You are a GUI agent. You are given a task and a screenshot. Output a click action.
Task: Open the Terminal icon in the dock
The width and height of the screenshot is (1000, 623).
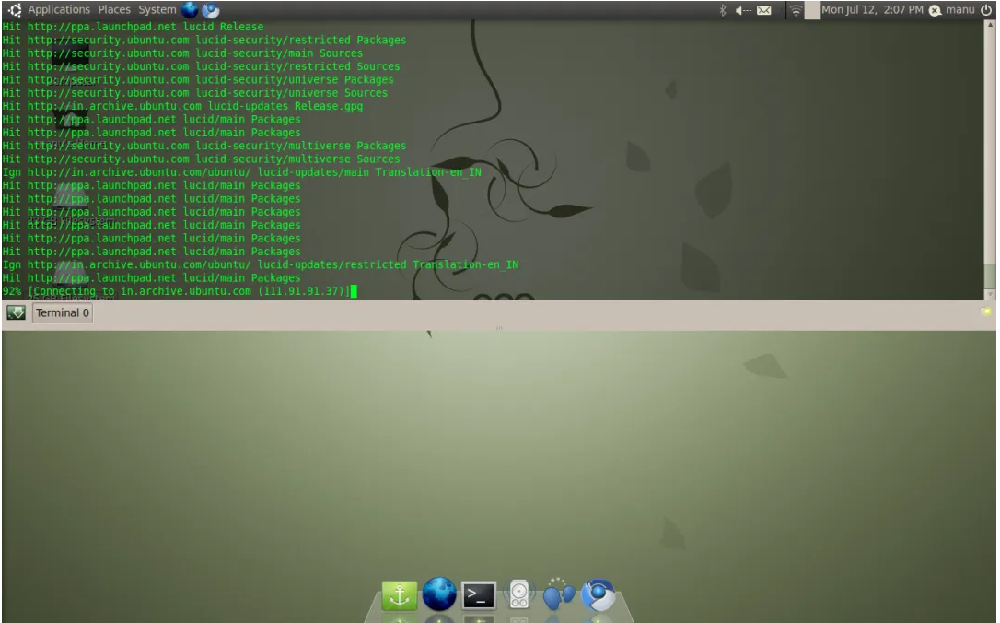point(477,596)
